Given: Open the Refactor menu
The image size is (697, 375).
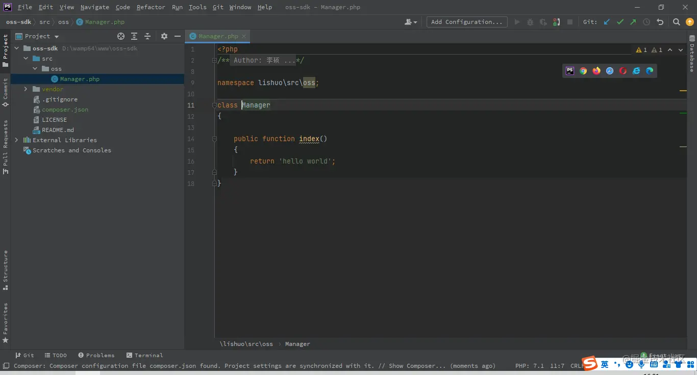Looking at the screenshot, I should (x=151, y=7).
